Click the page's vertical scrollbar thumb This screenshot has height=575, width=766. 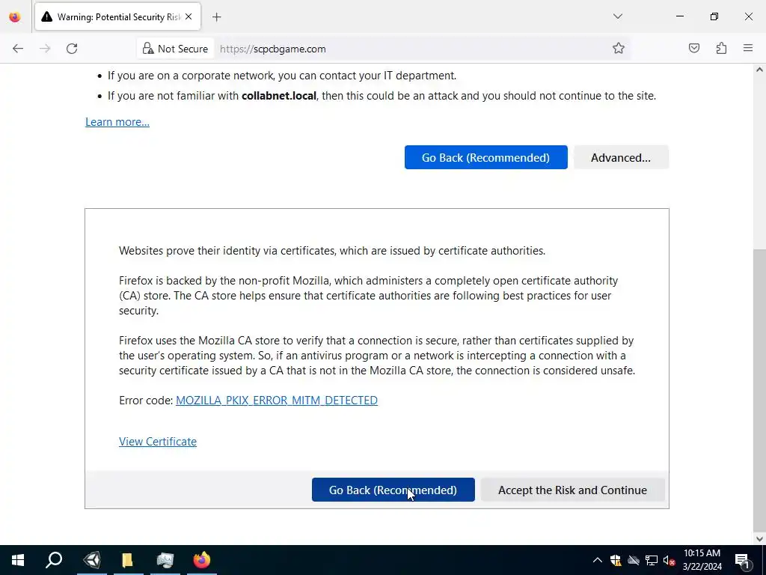(759, 390)
